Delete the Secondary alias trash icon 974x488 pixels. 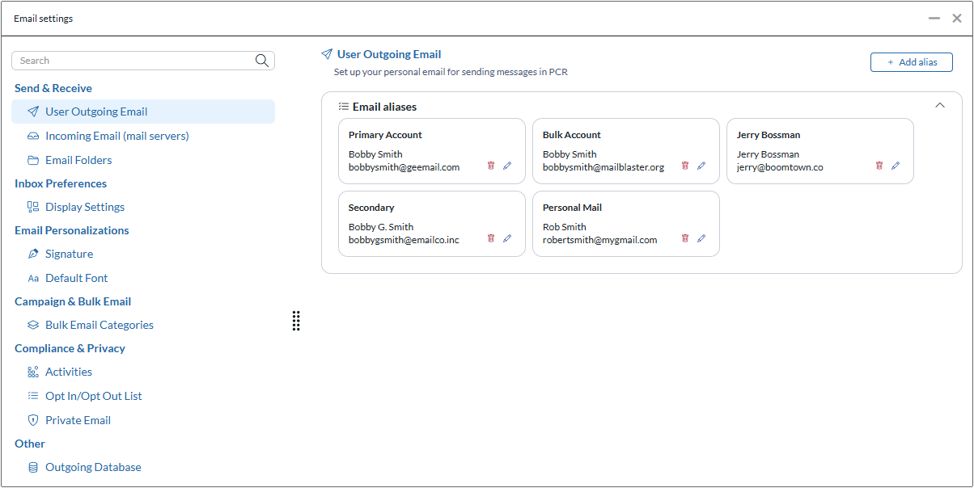point(491,238)
